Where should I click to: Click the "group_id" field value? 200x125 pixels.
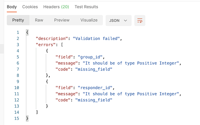point(90,57)
